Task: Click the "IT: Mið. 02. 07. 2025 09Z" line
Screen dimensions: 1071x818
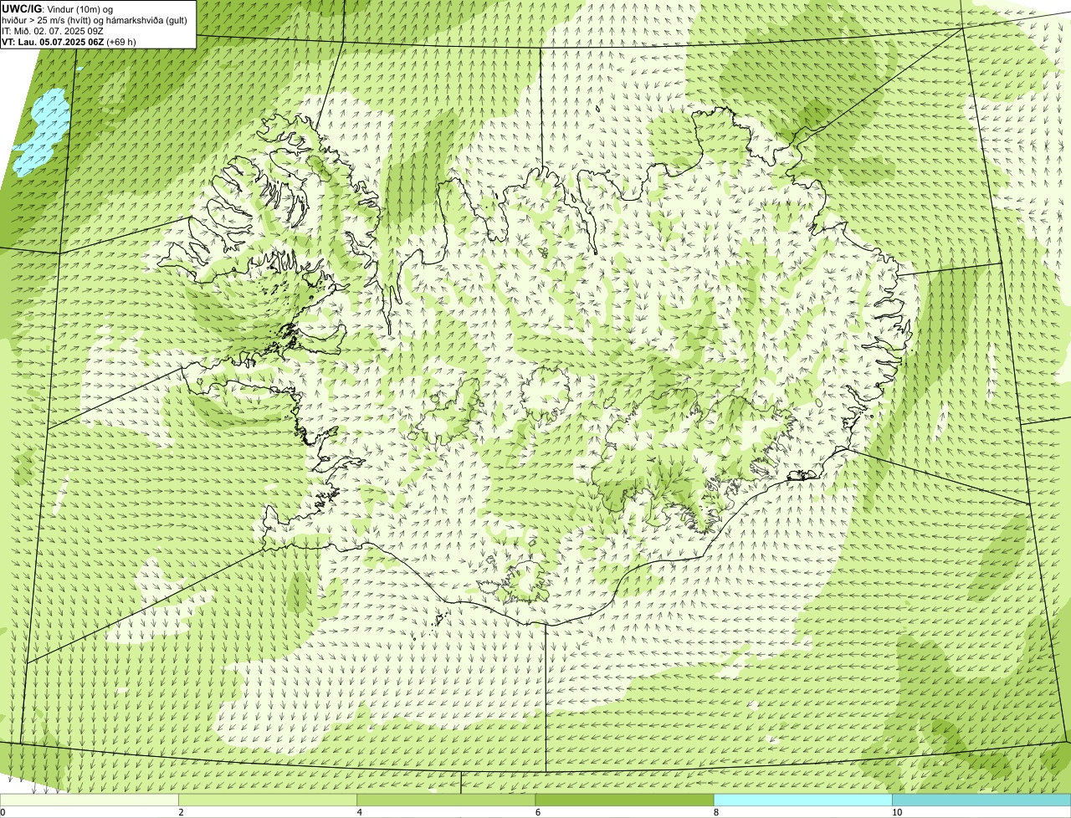Action: 53,31
